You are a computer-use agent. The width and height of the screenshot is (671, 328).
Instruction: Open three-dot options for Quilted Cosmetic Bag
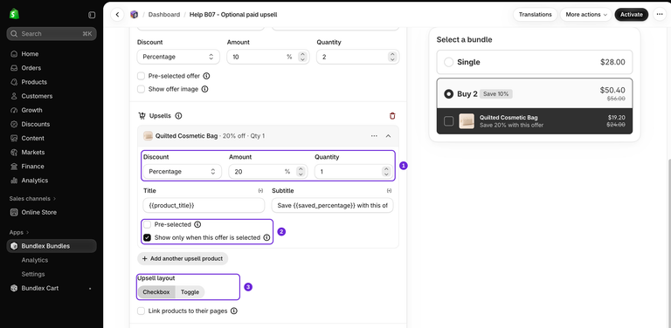pos(375,136)
